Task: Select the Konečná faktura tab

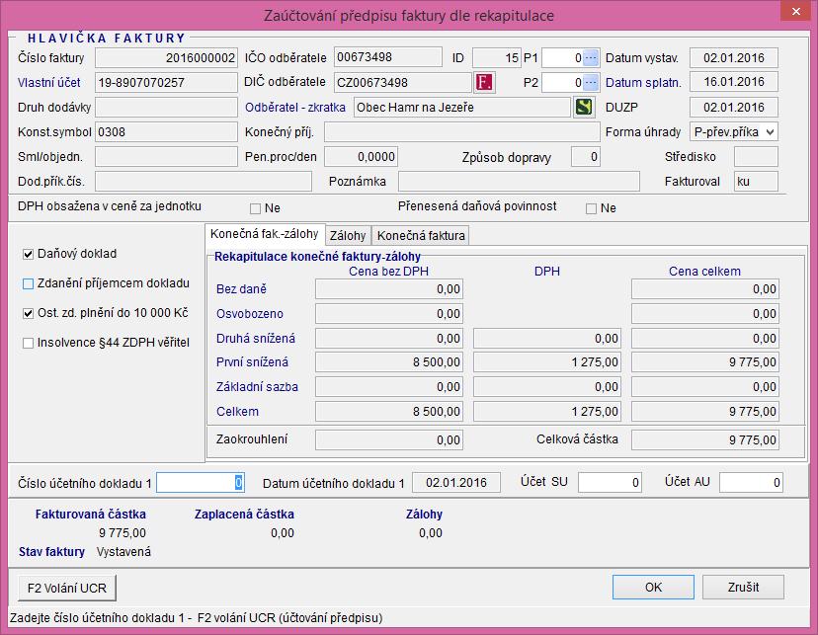Action: [x=421, y=236]
